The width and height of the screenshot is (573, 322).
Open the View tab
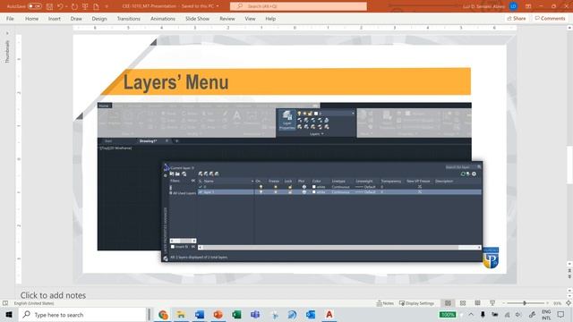point(250,19)
